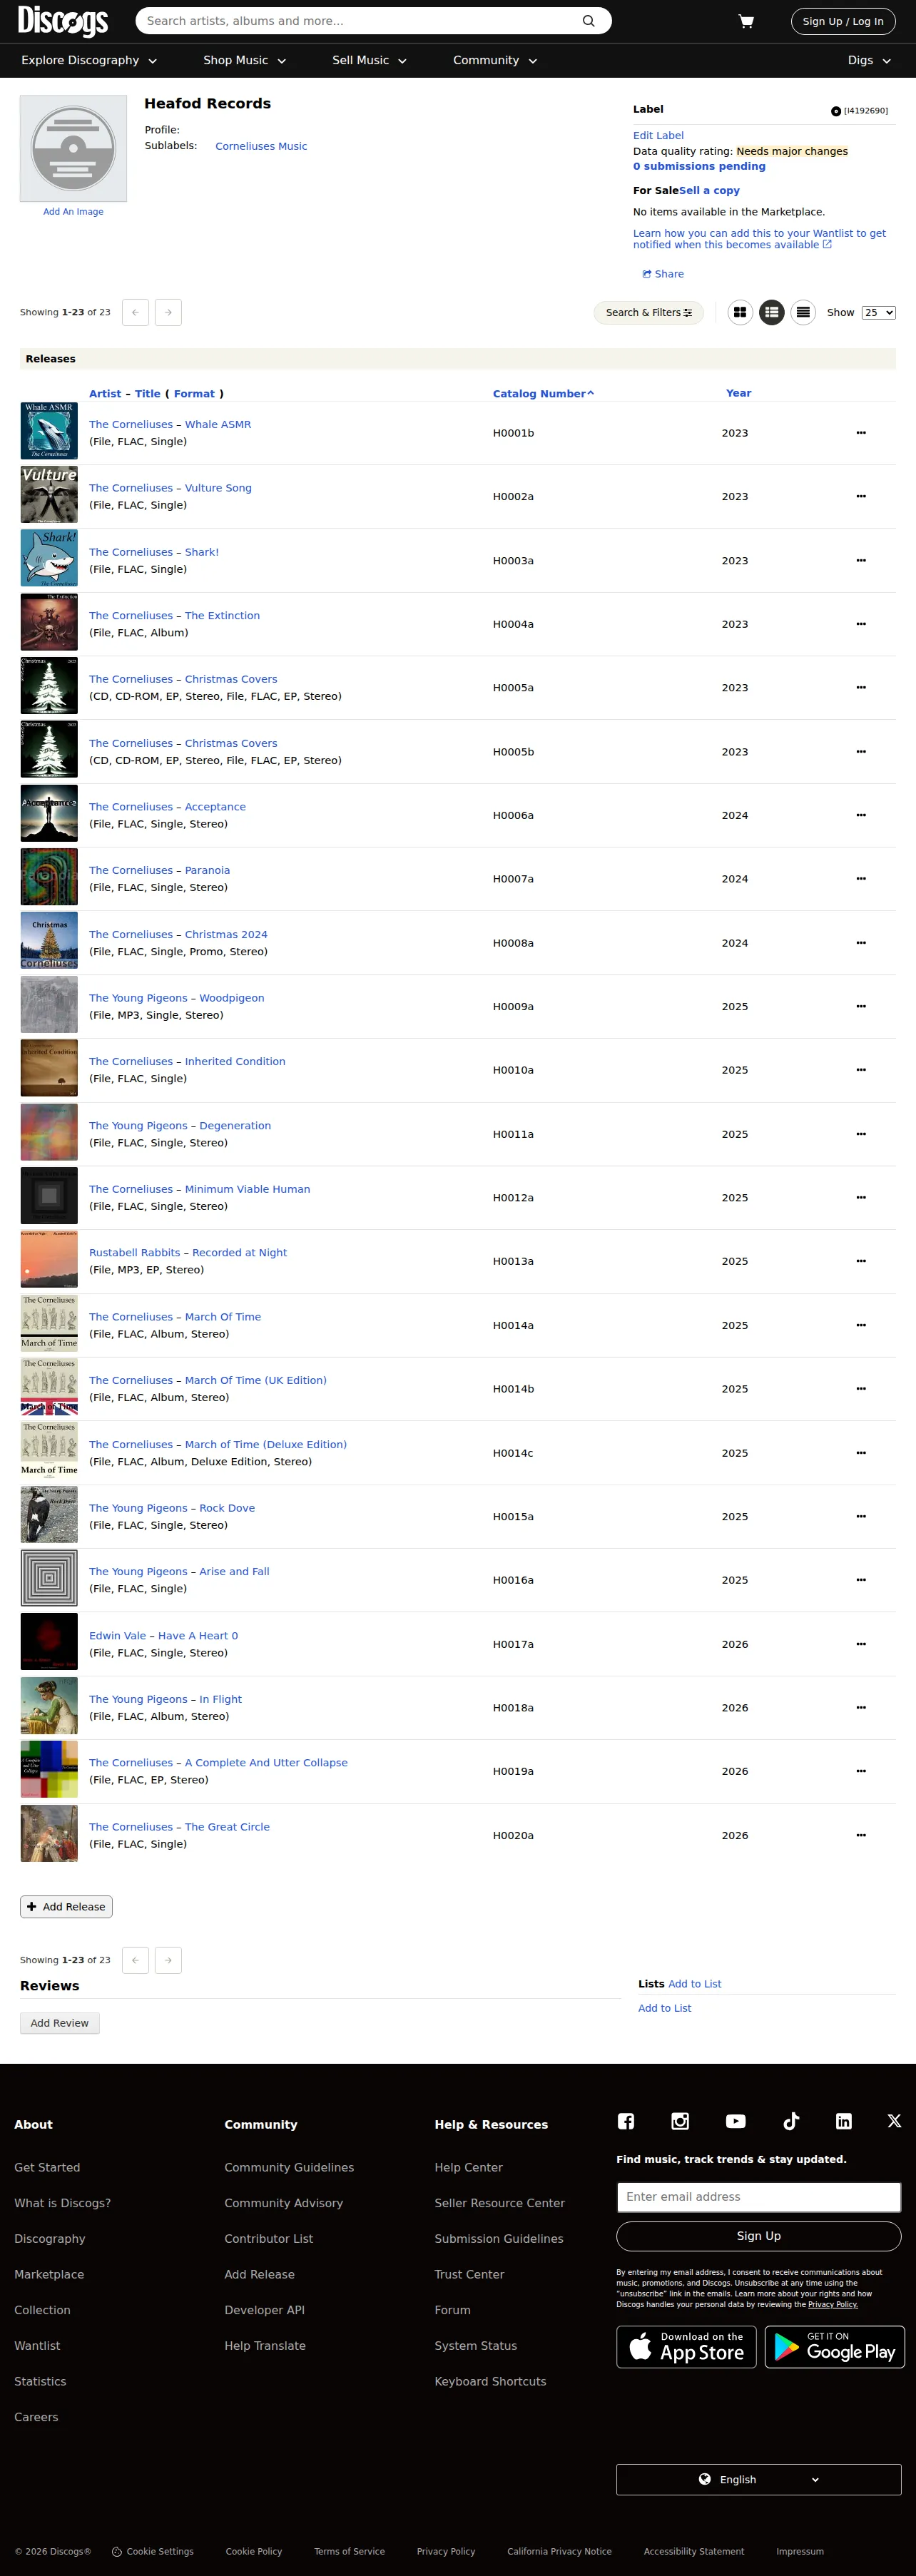Expand Digs menu

869,60
